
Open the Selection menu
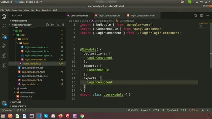point(17,10)
